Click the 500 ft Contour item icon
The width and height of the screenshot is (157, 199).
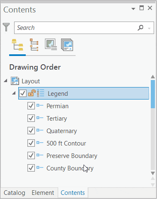tap(40, 143)
